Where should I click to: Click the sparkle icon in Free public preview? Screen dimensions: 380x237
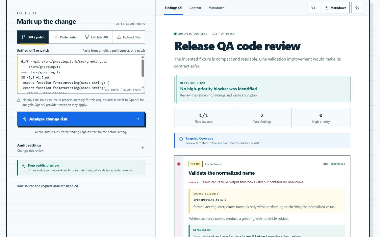[23, 166]
